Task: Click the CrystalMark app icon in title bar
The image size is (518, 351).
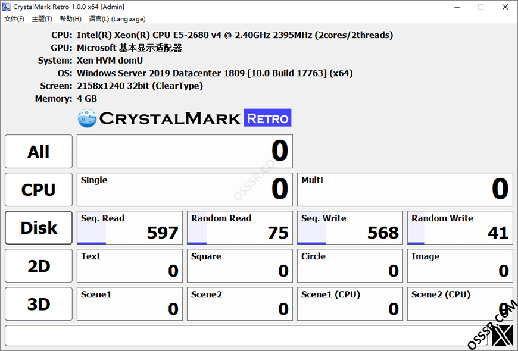Action: (7, 7)
